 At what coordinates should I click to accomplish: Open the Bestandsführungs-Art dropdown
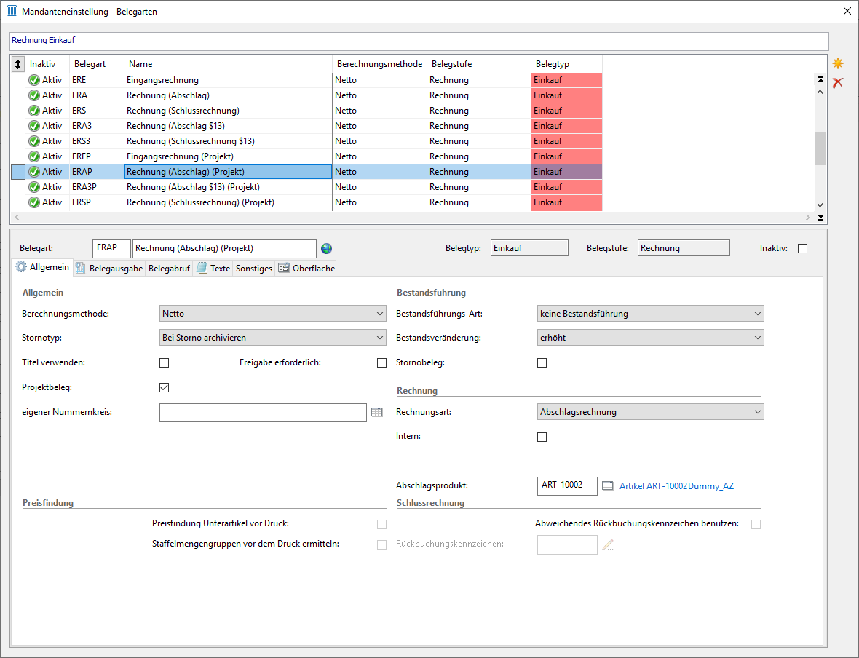pos(650,314)
